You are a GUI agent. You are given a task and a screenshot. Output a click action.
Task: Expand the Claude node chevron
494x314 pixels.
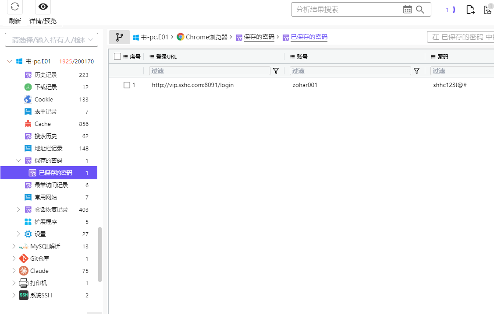pos(14,271)
